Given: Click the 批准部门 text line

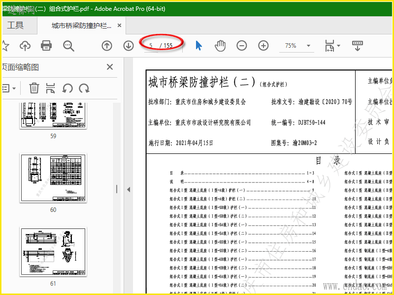Looking at the screenshot, I should (197, 102).
